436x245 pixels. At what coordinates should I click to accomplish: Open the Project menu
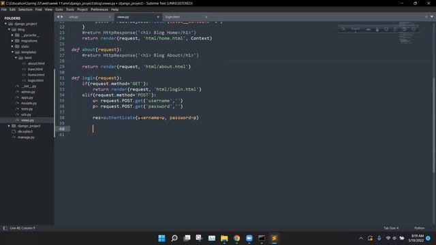(x=82, y=10)
